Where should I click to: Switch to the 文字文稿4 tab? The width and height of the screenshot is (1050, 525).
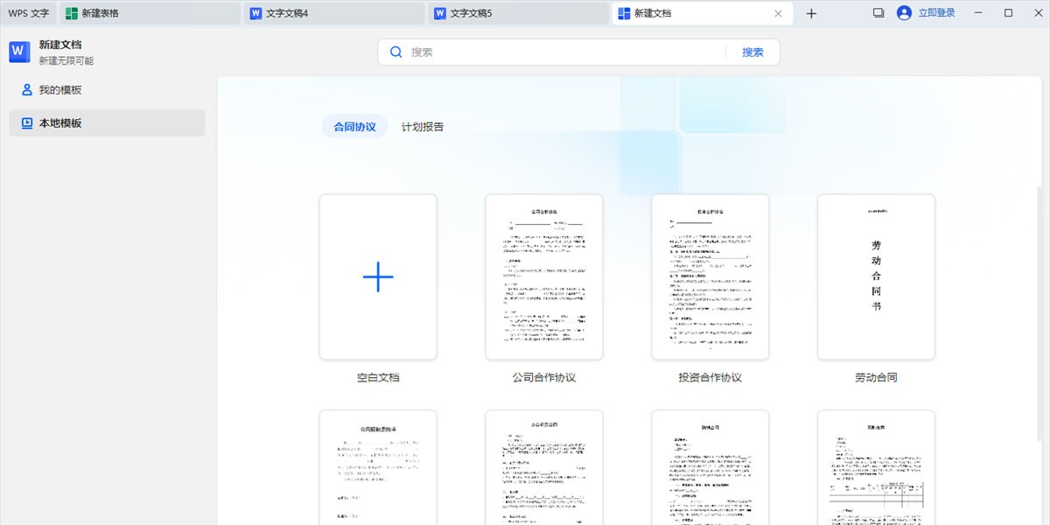(x=334, y=13)
